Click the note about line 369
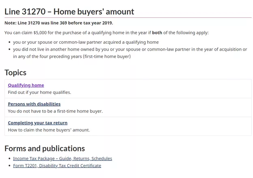253x178 pixels. point(59,23)
